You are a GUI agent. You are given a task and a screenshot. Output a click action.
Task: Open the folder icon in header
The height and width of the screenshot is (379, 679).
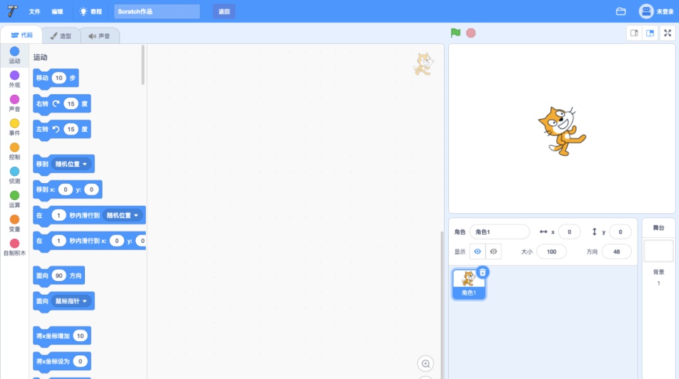click(621, 11)
